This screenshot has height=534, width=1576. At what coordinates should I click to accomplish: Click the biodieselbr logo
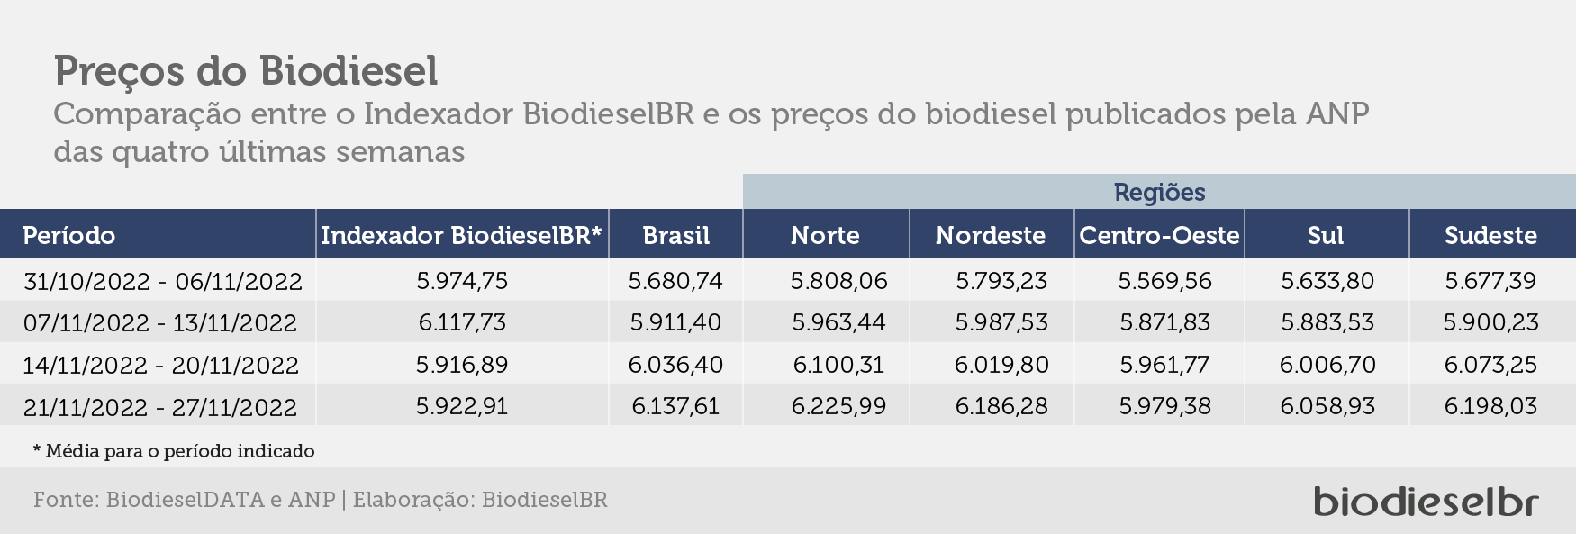[x=1426, y=501]
